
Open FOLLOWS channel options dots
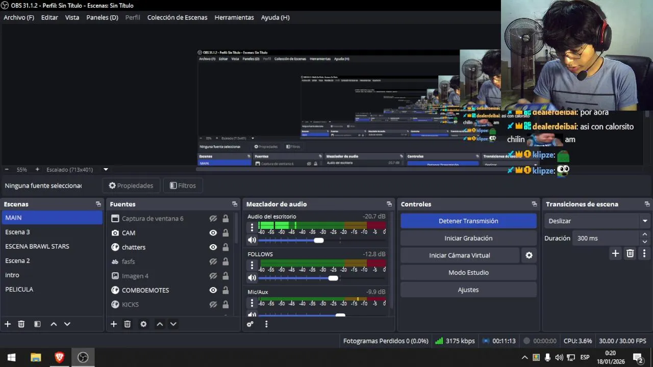point(252,266)
